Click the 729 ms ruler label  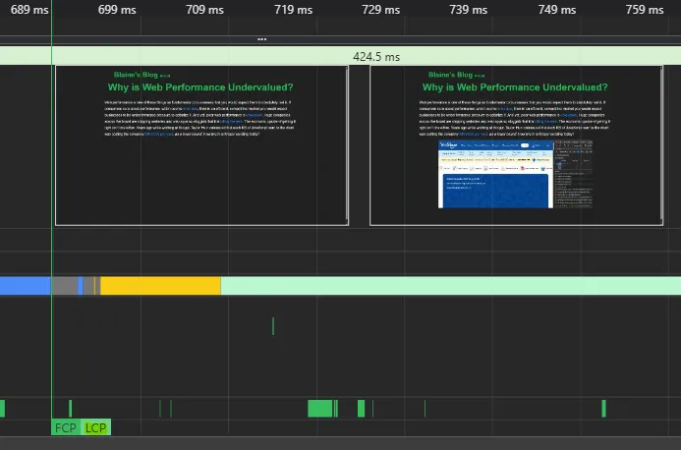pyautogui.click(x=381, y=10)
